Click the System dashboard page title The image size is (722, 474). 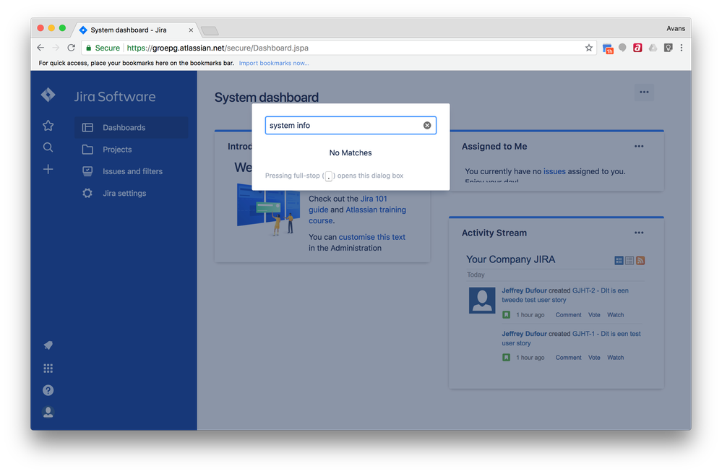tap(267, 98)
